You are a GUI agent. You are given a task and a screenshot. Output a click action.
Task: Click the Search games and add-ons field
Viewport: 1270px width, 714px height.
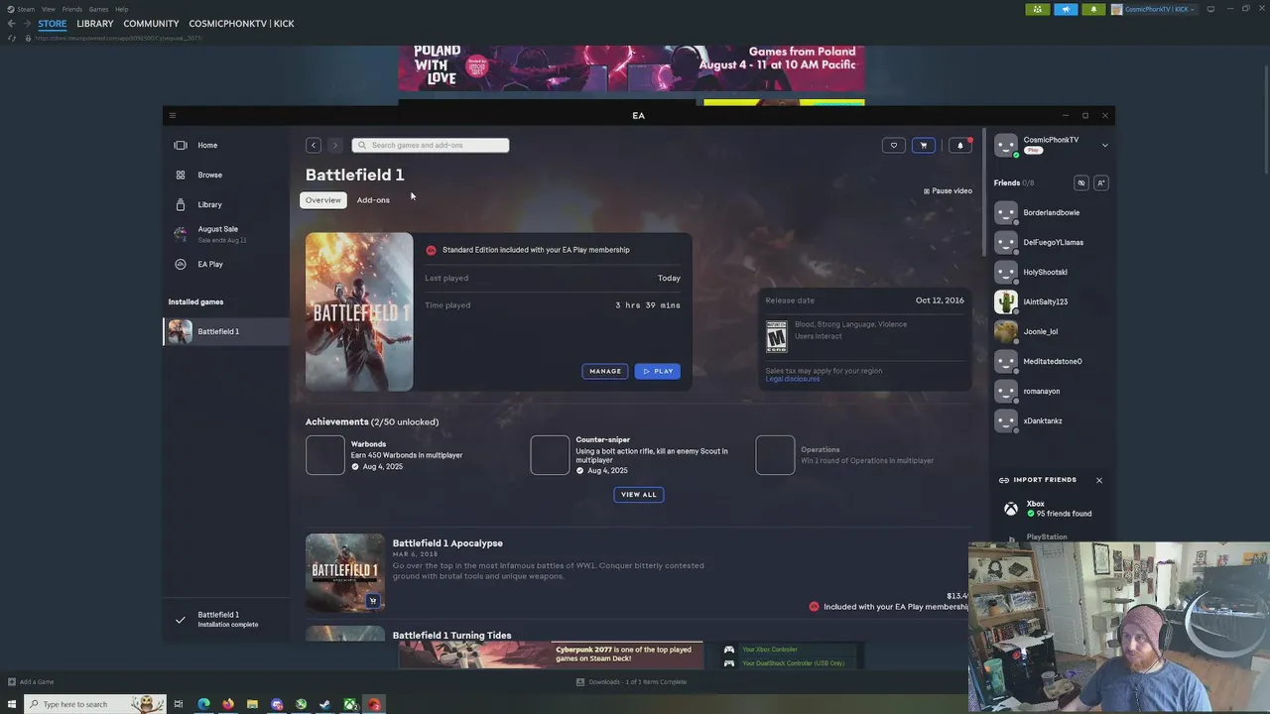pyautogui.click(x=431, y=145)
